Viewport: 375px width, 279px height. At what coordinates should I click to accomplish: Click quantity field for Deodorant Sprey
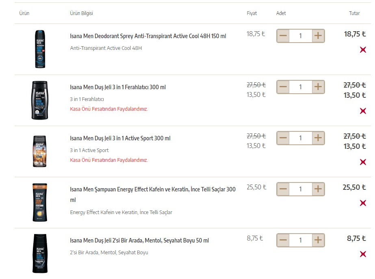[x=301, y=36]
